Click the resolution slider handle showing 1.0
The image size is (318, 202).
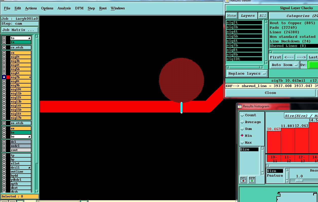pos(299,180)
